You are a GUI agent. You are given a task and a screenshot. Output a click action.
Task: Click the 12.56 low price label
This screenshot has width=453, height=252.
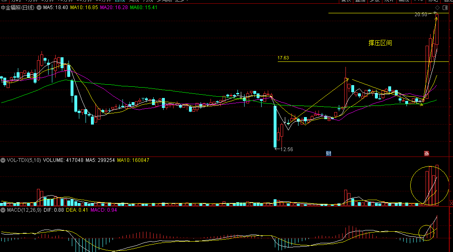[286, 149]
